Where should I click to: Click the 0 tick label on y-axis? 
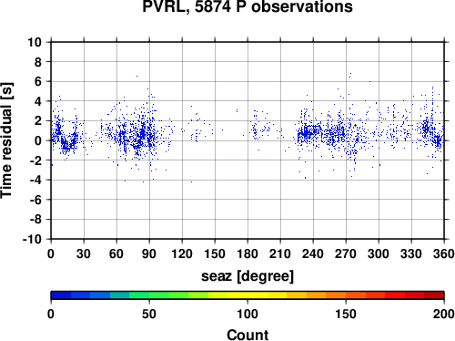(38, 140)
